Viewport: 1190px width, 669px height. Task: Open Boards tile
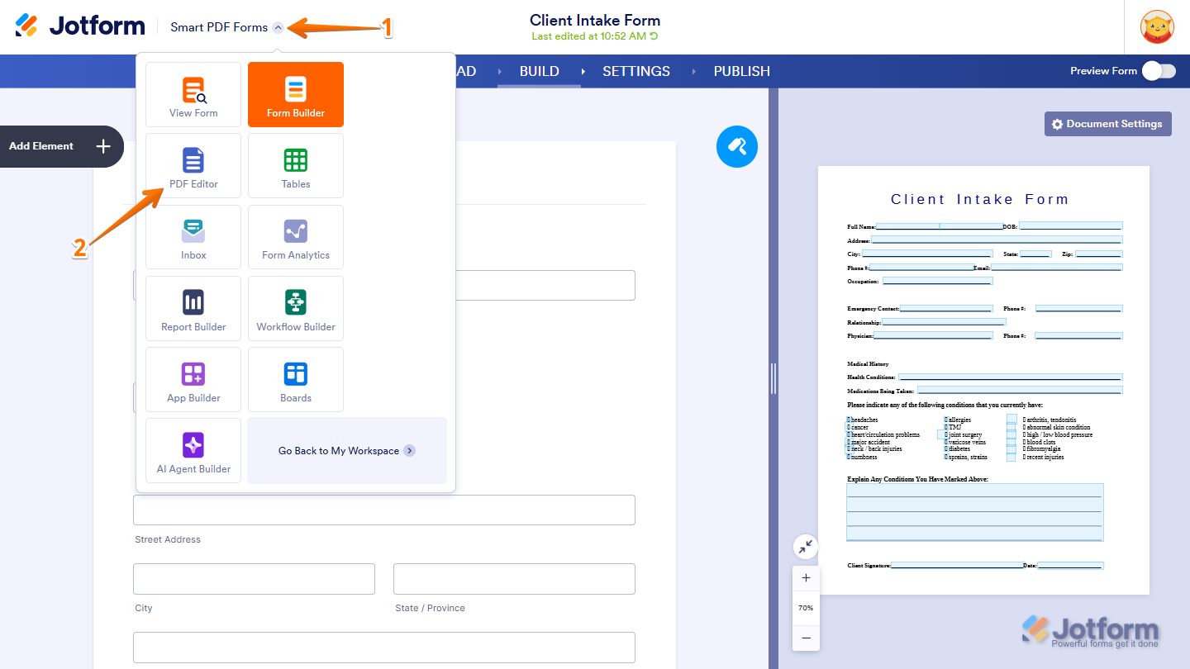tap(296, 379)
